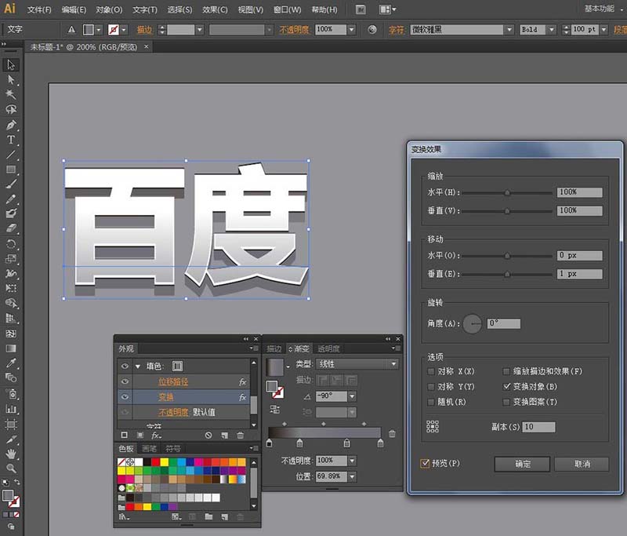This screenshot has width=627, height=536.
Task: Open gradient angle dropdown
Action: (x=352, y=396)
